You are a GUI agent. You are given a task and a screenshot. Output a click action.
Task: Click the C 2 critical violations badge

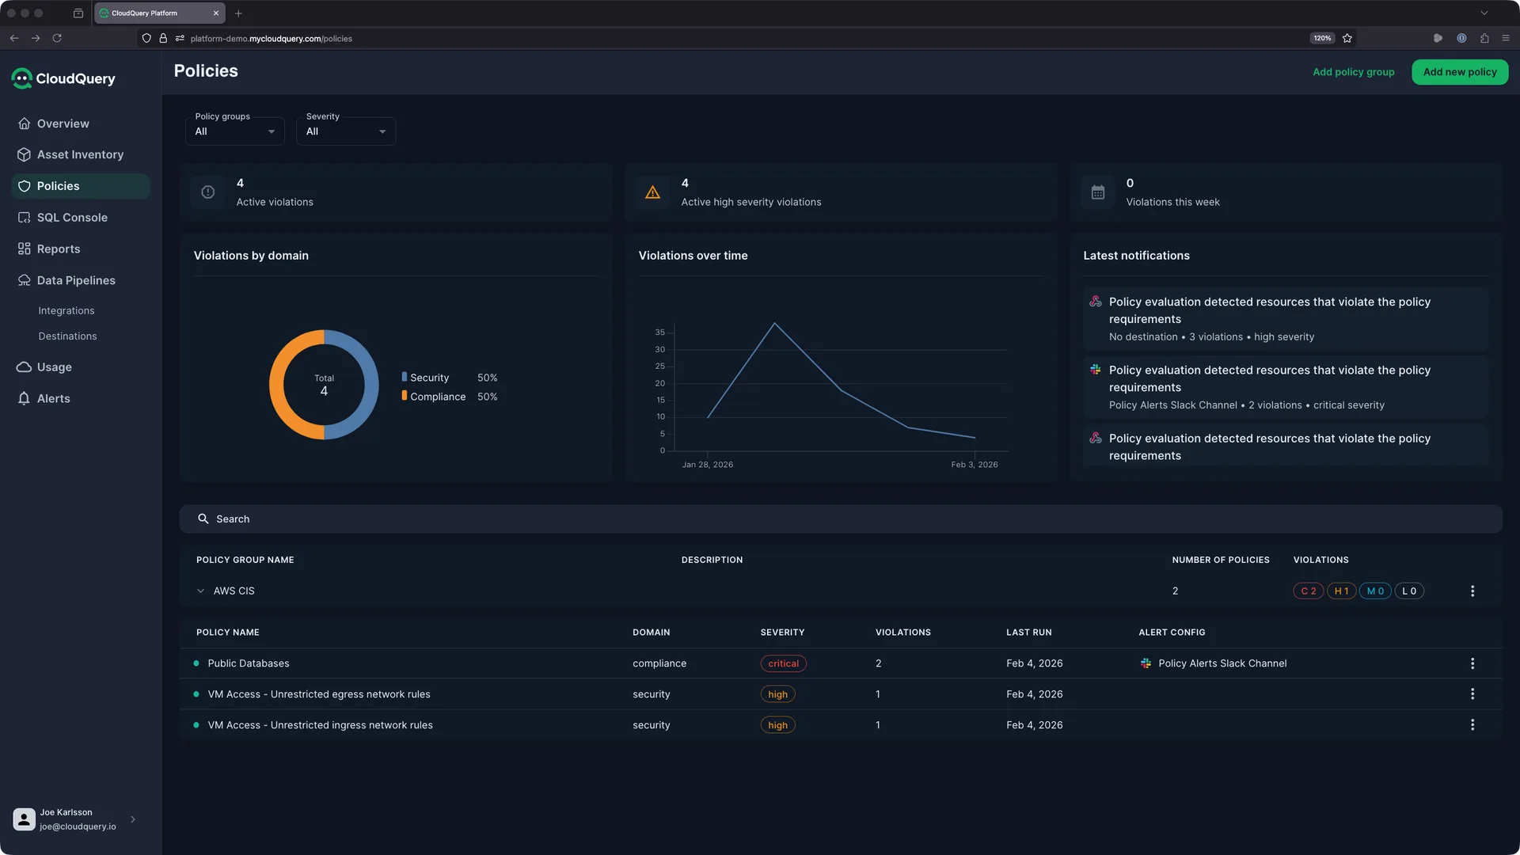[1309, 591]
